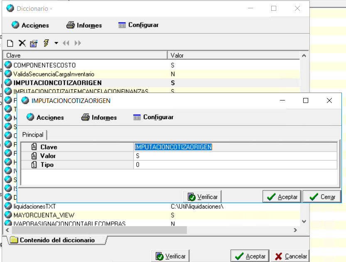Maximize the IMPUTACIONCOTIZAORIGEN dialog
346x262 pixels.
click(306, 100)
